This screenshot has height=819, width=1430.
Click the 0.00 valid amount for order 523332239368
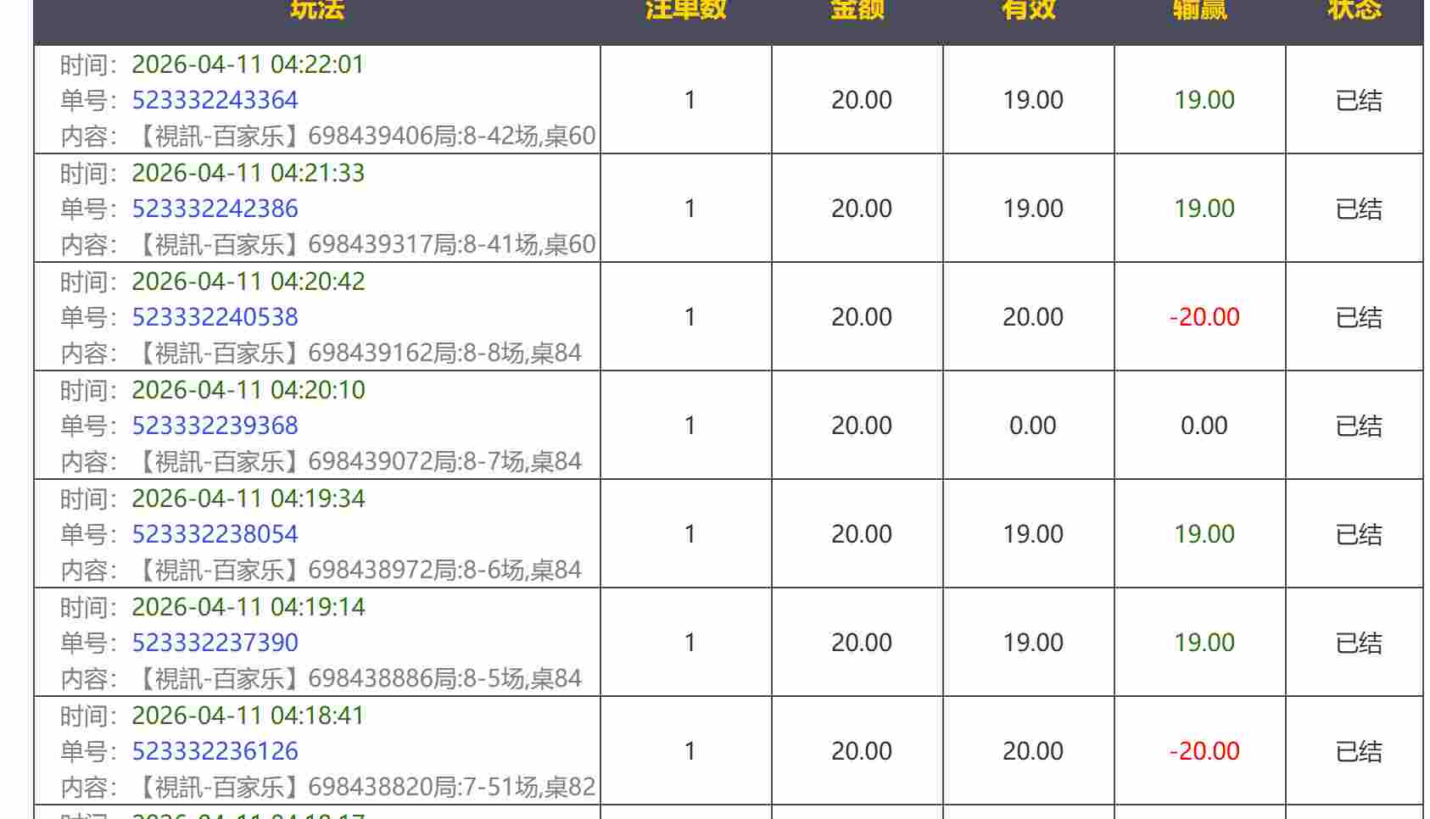1032,426
